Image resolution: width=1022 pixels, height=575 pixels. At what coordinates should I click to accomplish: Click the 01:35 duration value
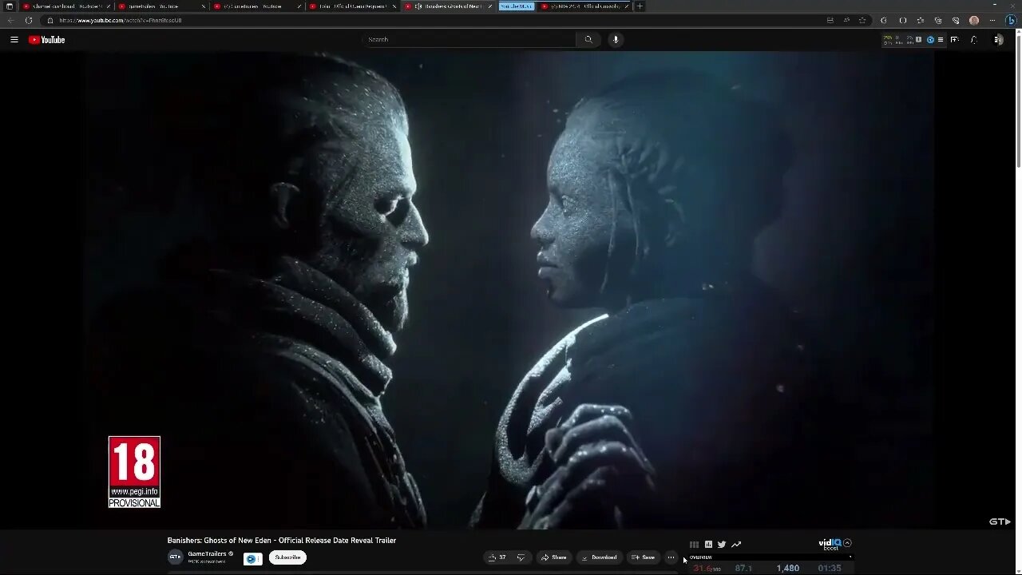coord(830,569)
